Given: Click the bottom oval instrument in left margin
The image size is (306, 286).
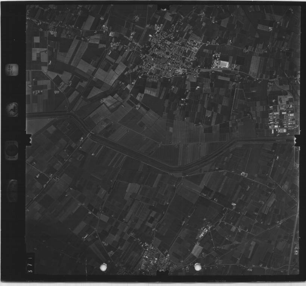Looking at the screenshot, I should point(12,190).
